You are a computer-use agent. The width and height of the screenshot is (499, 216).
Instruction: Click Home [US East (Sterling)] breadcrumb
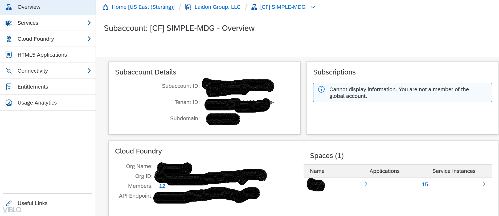coord(143,7)
